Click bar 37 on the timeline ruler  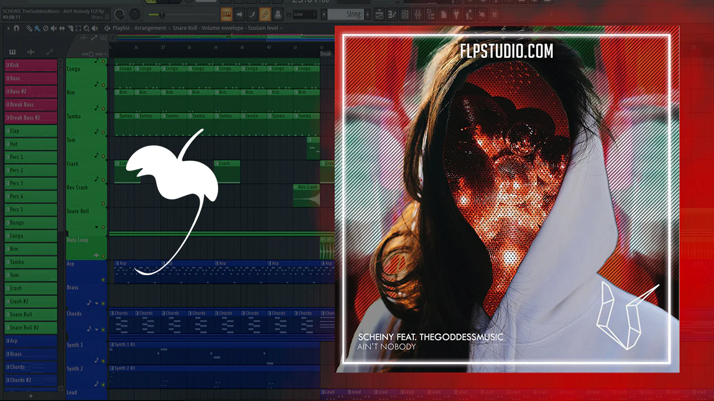[163, 48]
